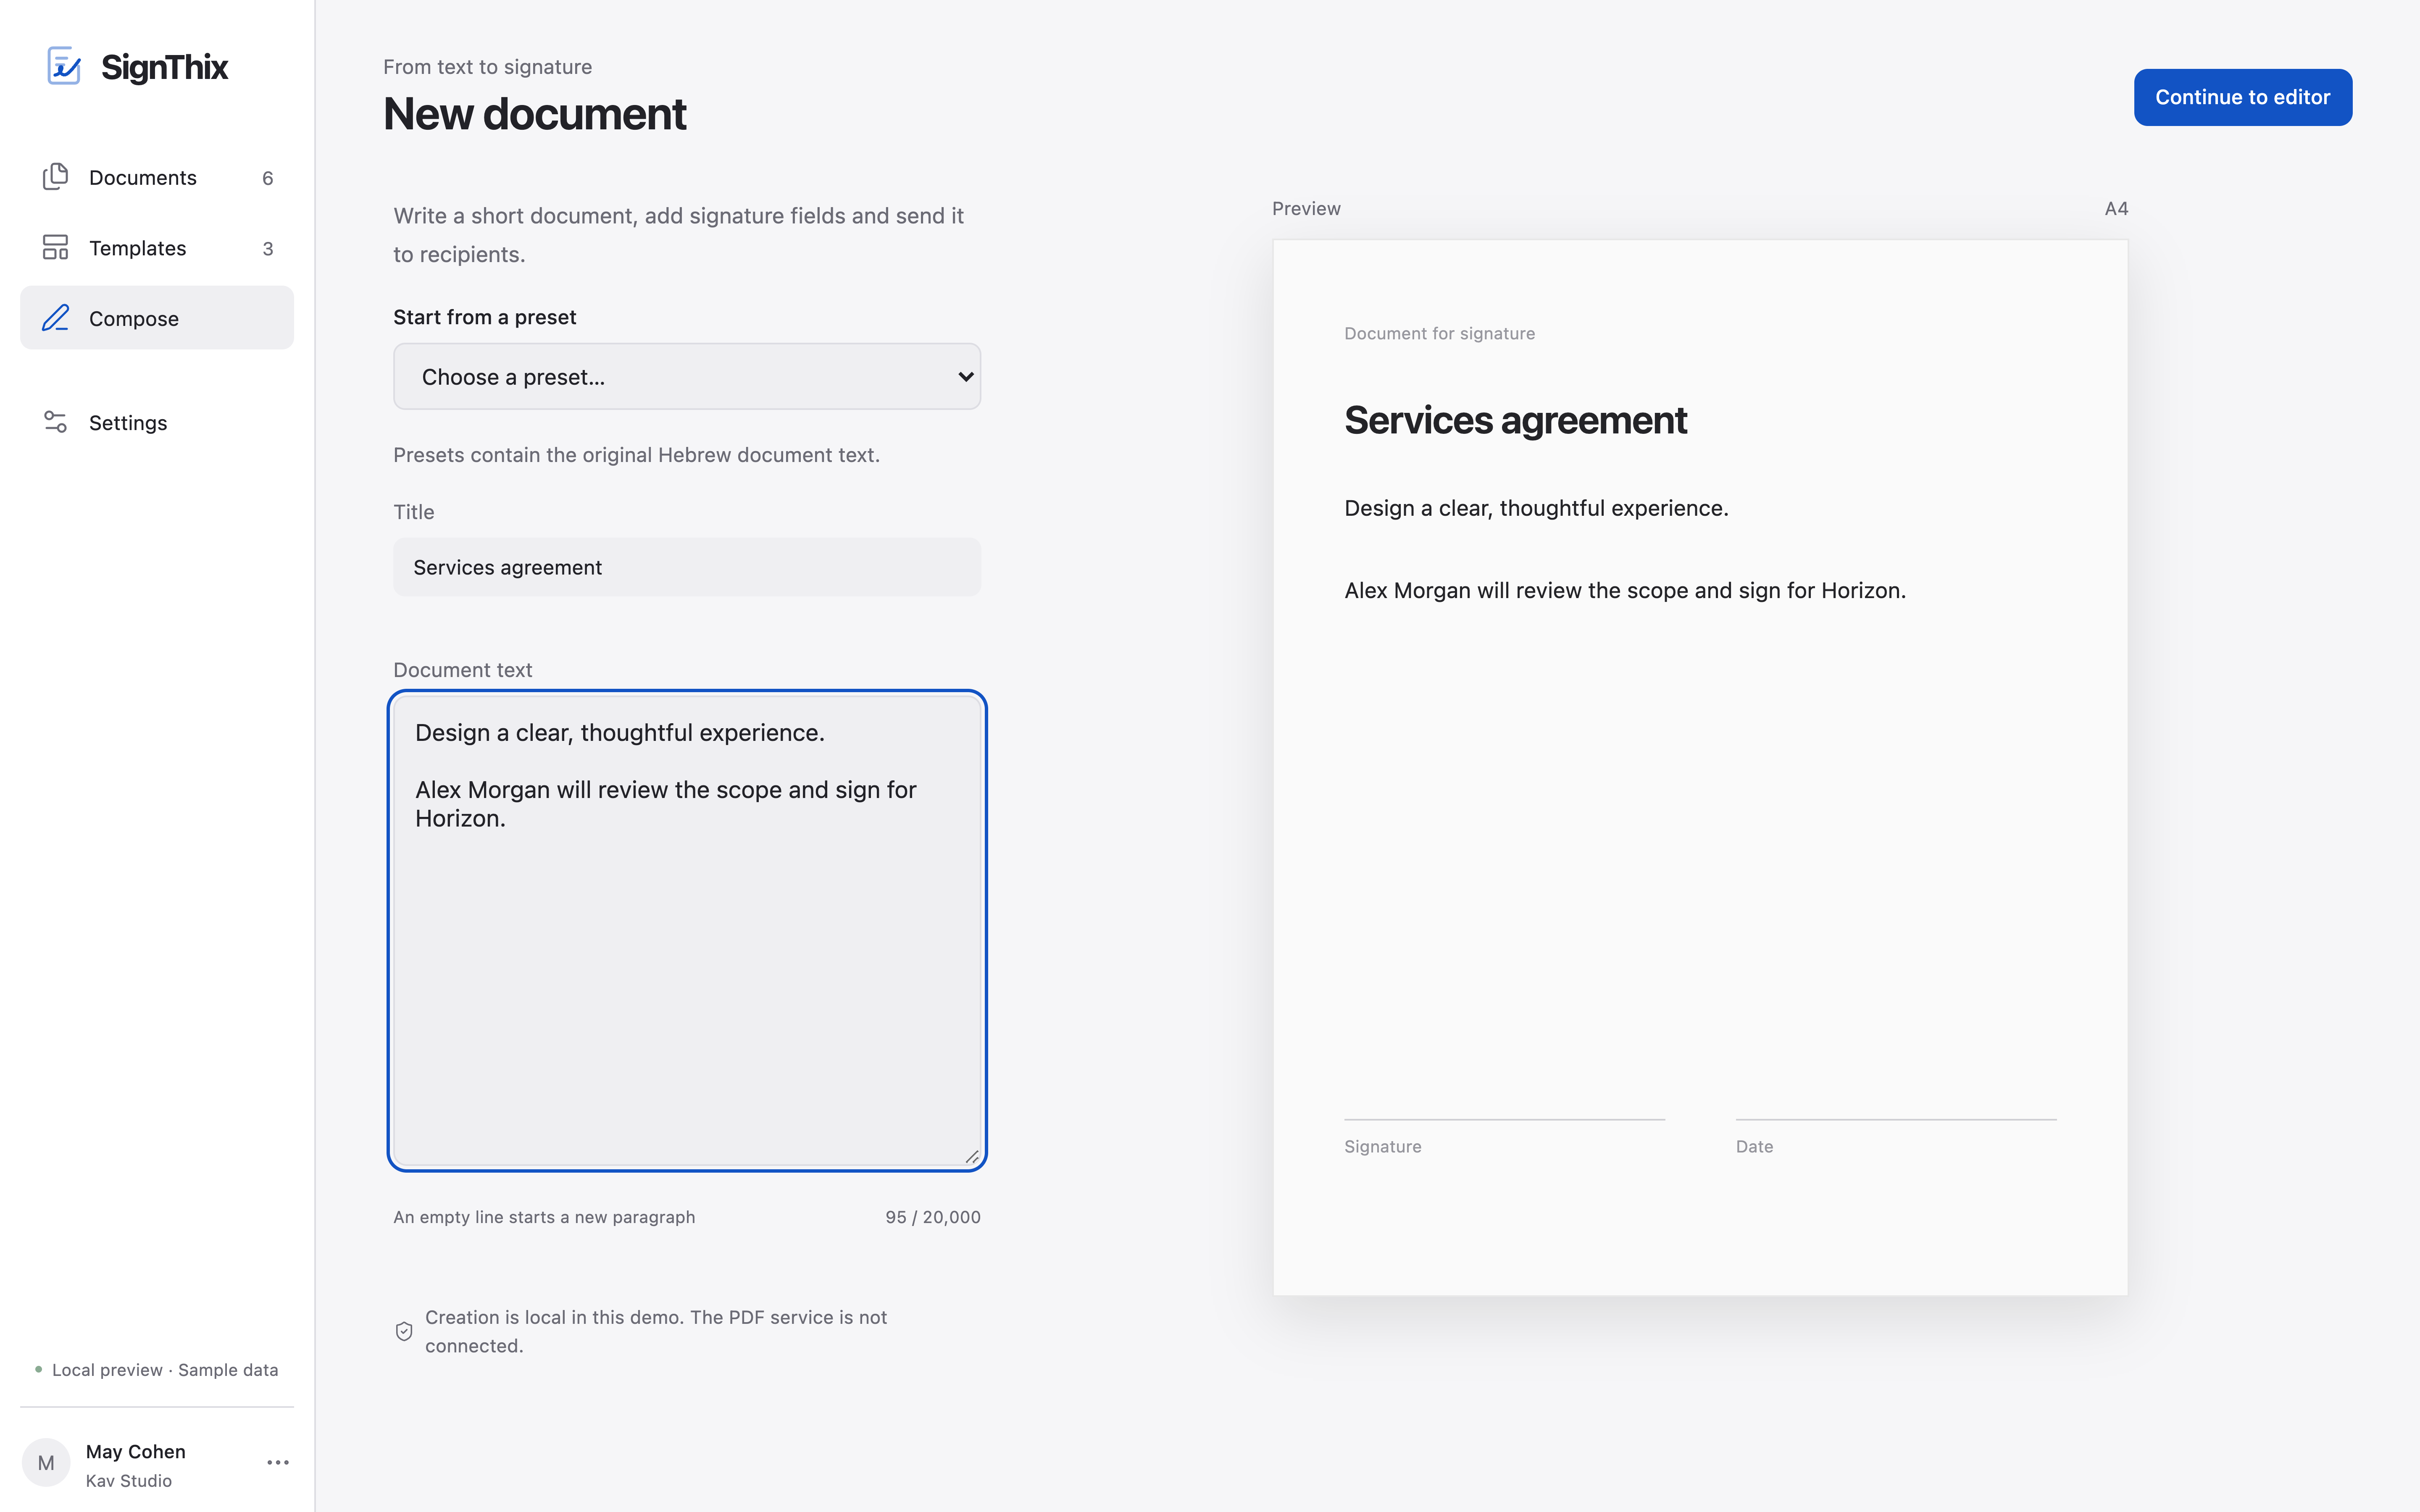Image resolution: width=2420 pixels, height=1512 pixels.
Task: Click the Start from a preset label
Action: coord(485,317)
